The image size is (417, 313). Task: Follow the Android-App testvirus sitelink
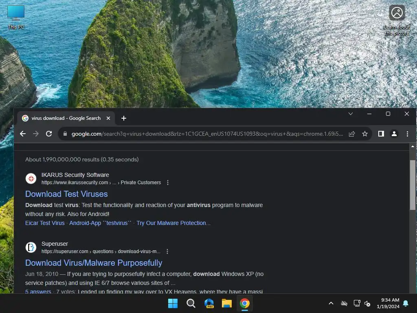pos(100,223)
